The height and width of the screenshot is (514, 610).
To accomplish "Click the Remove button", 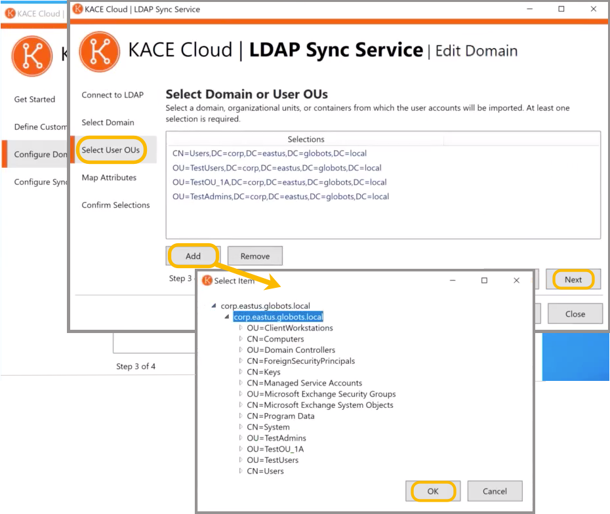I will coord(254,256).
